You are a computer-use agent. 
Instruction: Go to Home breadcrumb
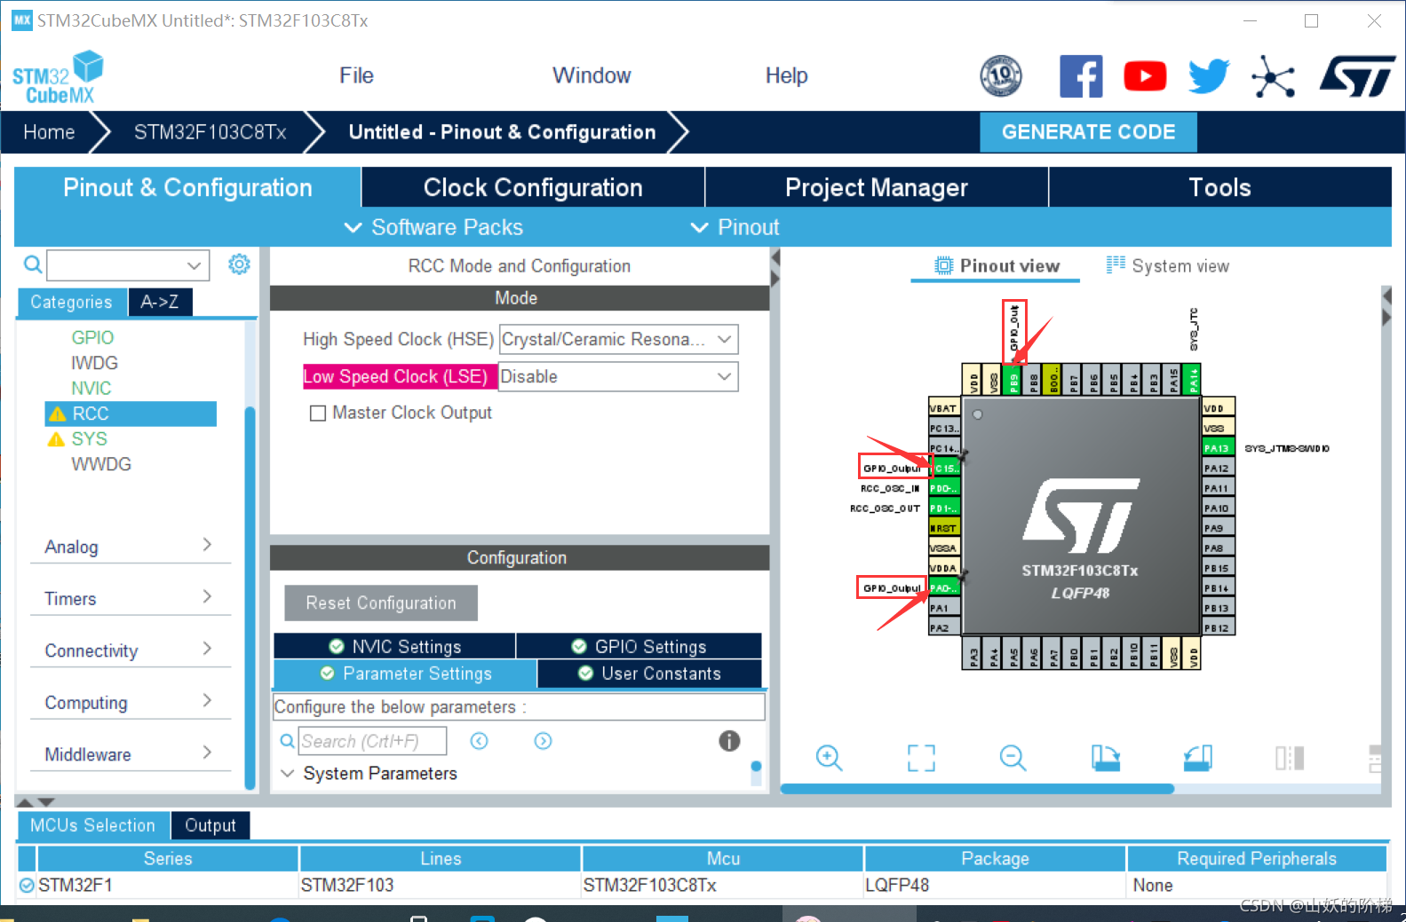click(x=49, y=132)
